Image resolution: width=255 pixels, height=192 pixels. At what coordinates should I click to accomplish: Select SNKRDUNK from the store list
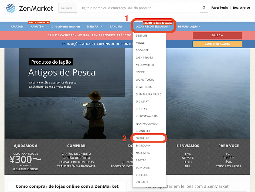(x=143, y=146)
